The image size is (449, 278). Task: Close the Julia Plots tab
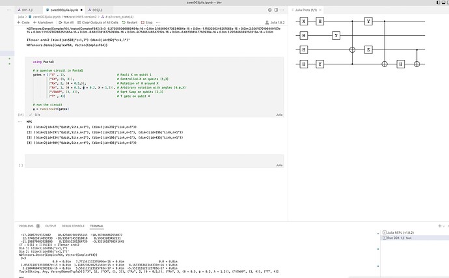click(320, 10)
